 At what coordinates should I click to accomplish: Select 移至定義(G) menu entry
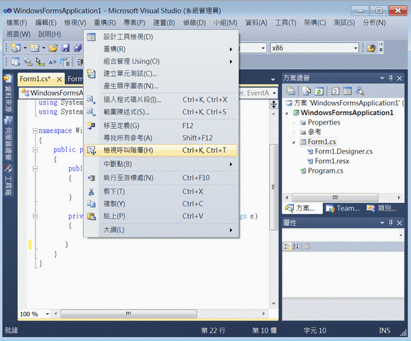pos(161,126)
